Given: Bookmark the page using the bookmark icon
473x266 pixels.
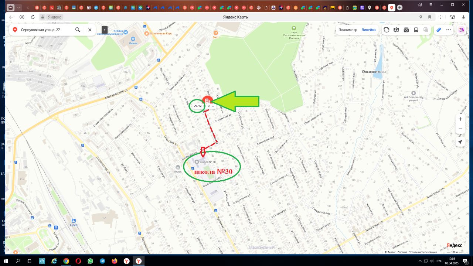Looking at the screenshot, I should tap(430, 17).
